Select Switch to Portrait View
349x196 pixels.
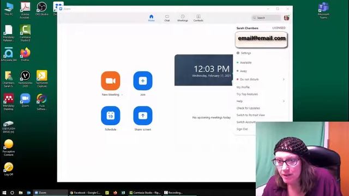tap(251, 115)
